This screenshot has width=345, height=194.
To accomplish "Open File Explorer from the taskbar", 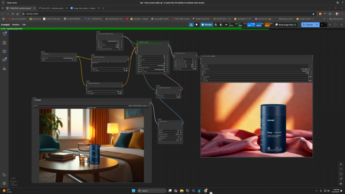I will 182,191.
